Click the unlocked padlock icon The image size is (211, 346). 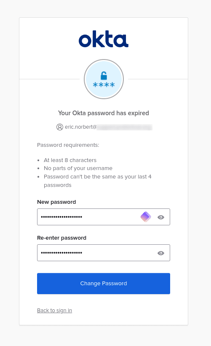104,76
